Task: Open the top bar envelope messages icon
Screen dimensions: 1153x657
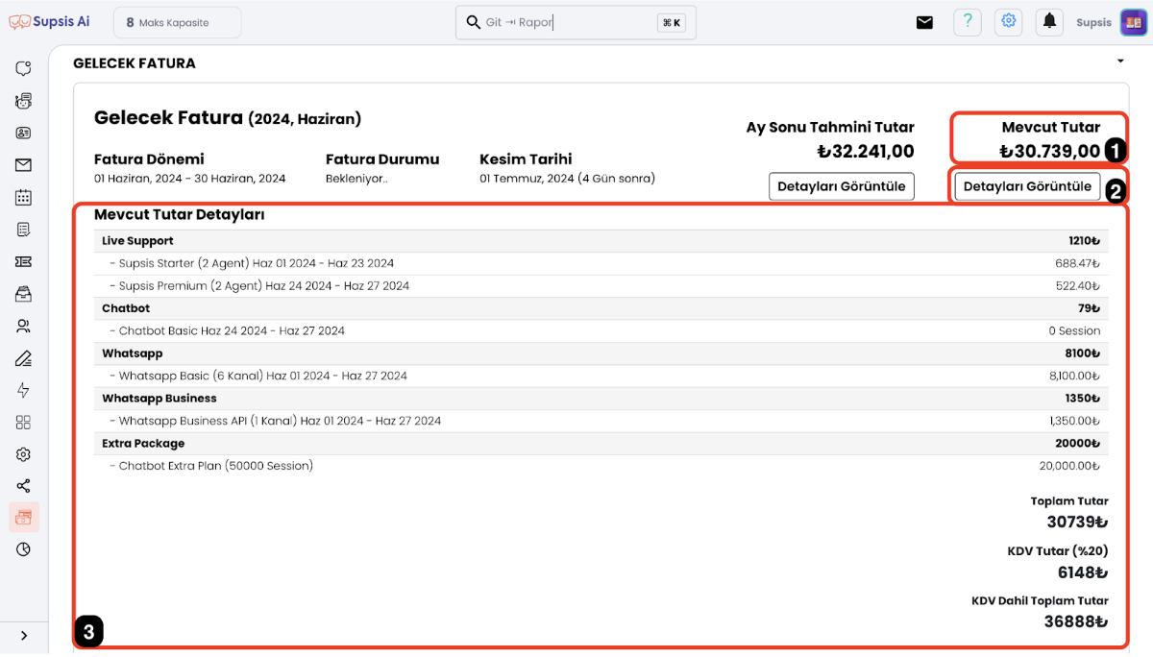Action: point(924,22)
